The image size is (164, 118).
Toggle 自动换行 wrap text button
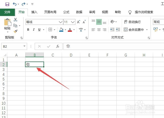point(132,22)
